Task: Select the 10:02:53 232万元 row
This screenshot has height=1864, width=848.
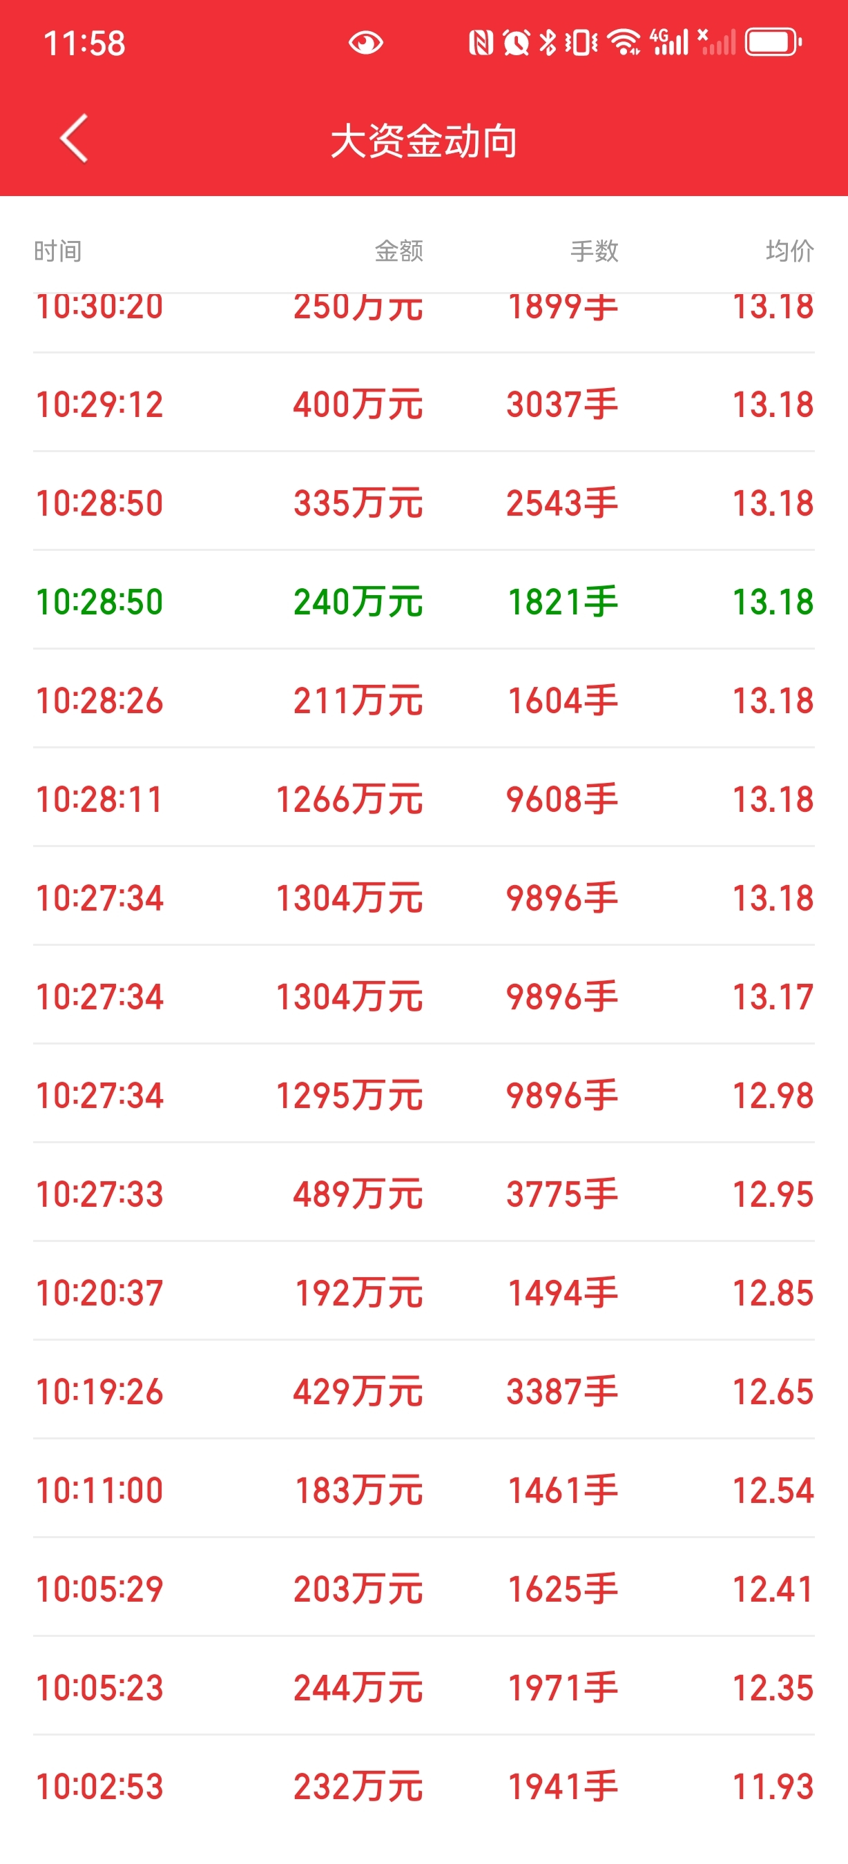Action: tap(424, 1786)
